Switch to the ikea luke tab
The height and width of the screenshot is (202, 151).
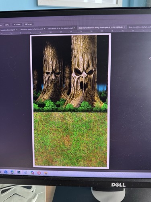(x=32, y=29)
